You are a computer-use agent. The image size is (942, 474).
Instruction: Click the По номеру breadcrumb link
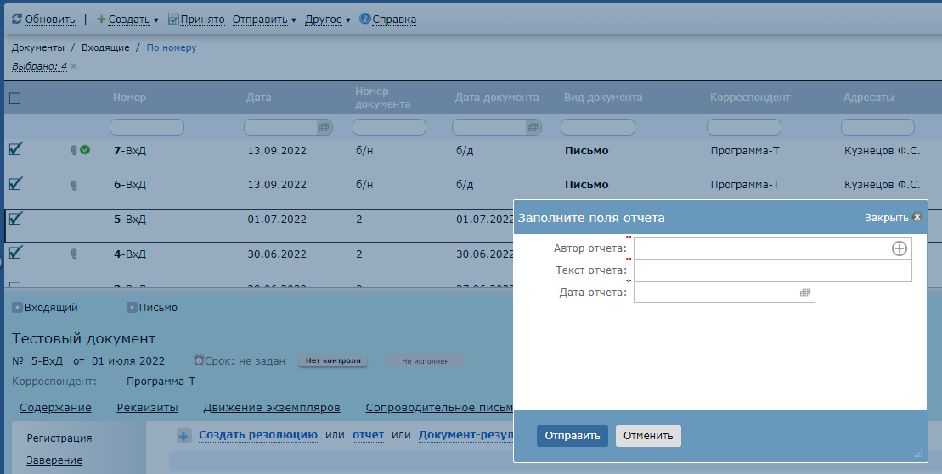tap(172, 48)
